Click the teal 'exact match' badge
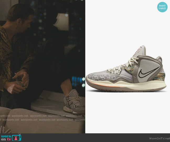 tap(162, 7)
